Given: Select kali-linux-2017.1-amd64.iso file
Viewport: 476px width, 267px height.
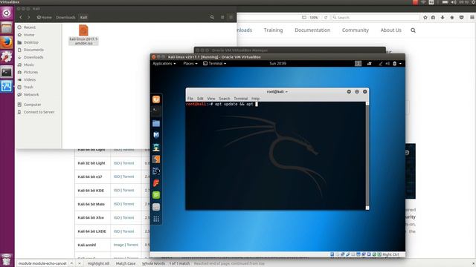Looking at the screenshot, I should tap(83, 35).
